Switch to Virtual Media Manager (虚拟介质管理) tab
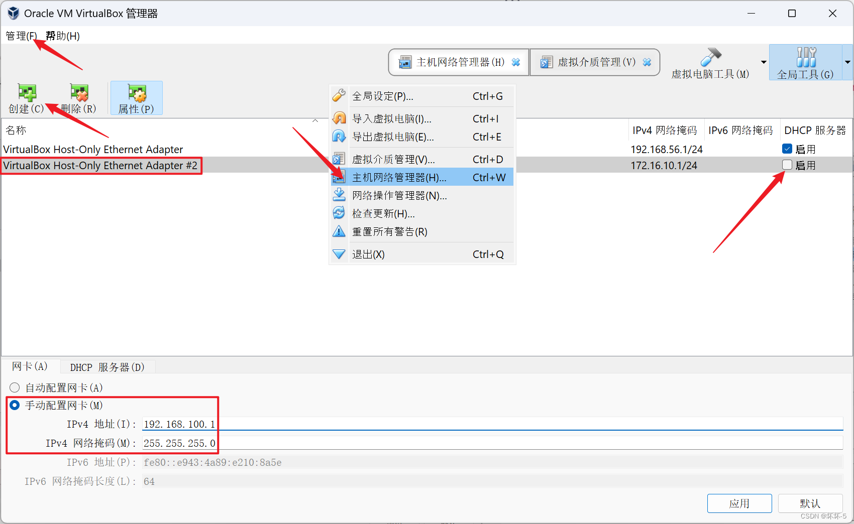This screenshot has width=854, height=524. click(595, 62)
